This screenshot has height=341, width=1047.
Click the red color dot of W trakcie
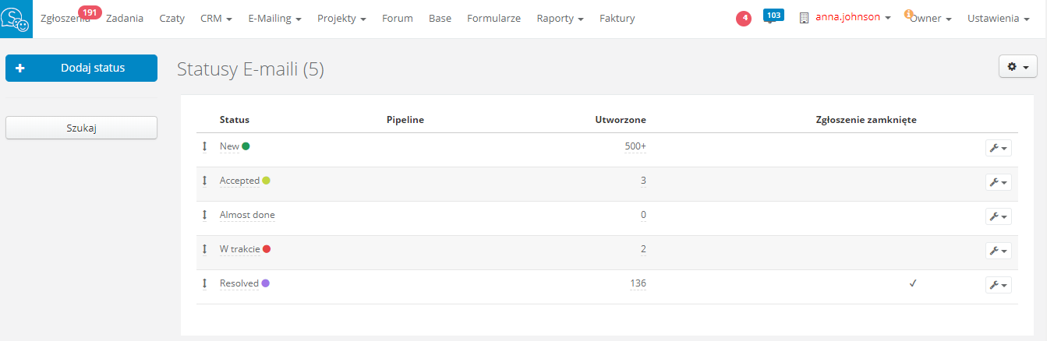pos(267,249)
